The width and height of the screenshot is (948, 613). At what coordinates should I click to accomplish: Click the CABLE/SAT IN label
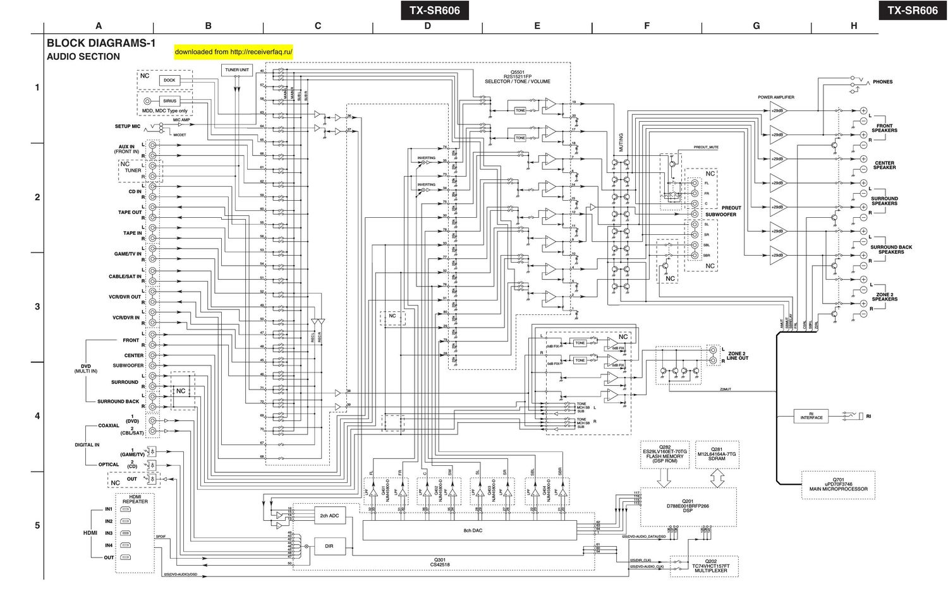point(125,277)
